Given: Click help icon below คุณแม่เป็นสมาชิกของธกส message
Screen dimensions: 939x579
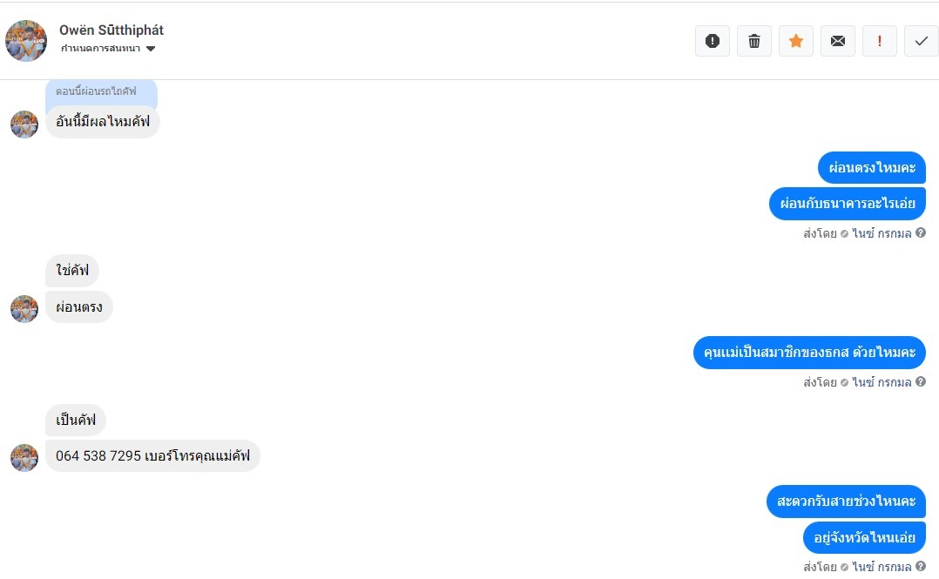Looking at the screenshot, I should point(921,382).
